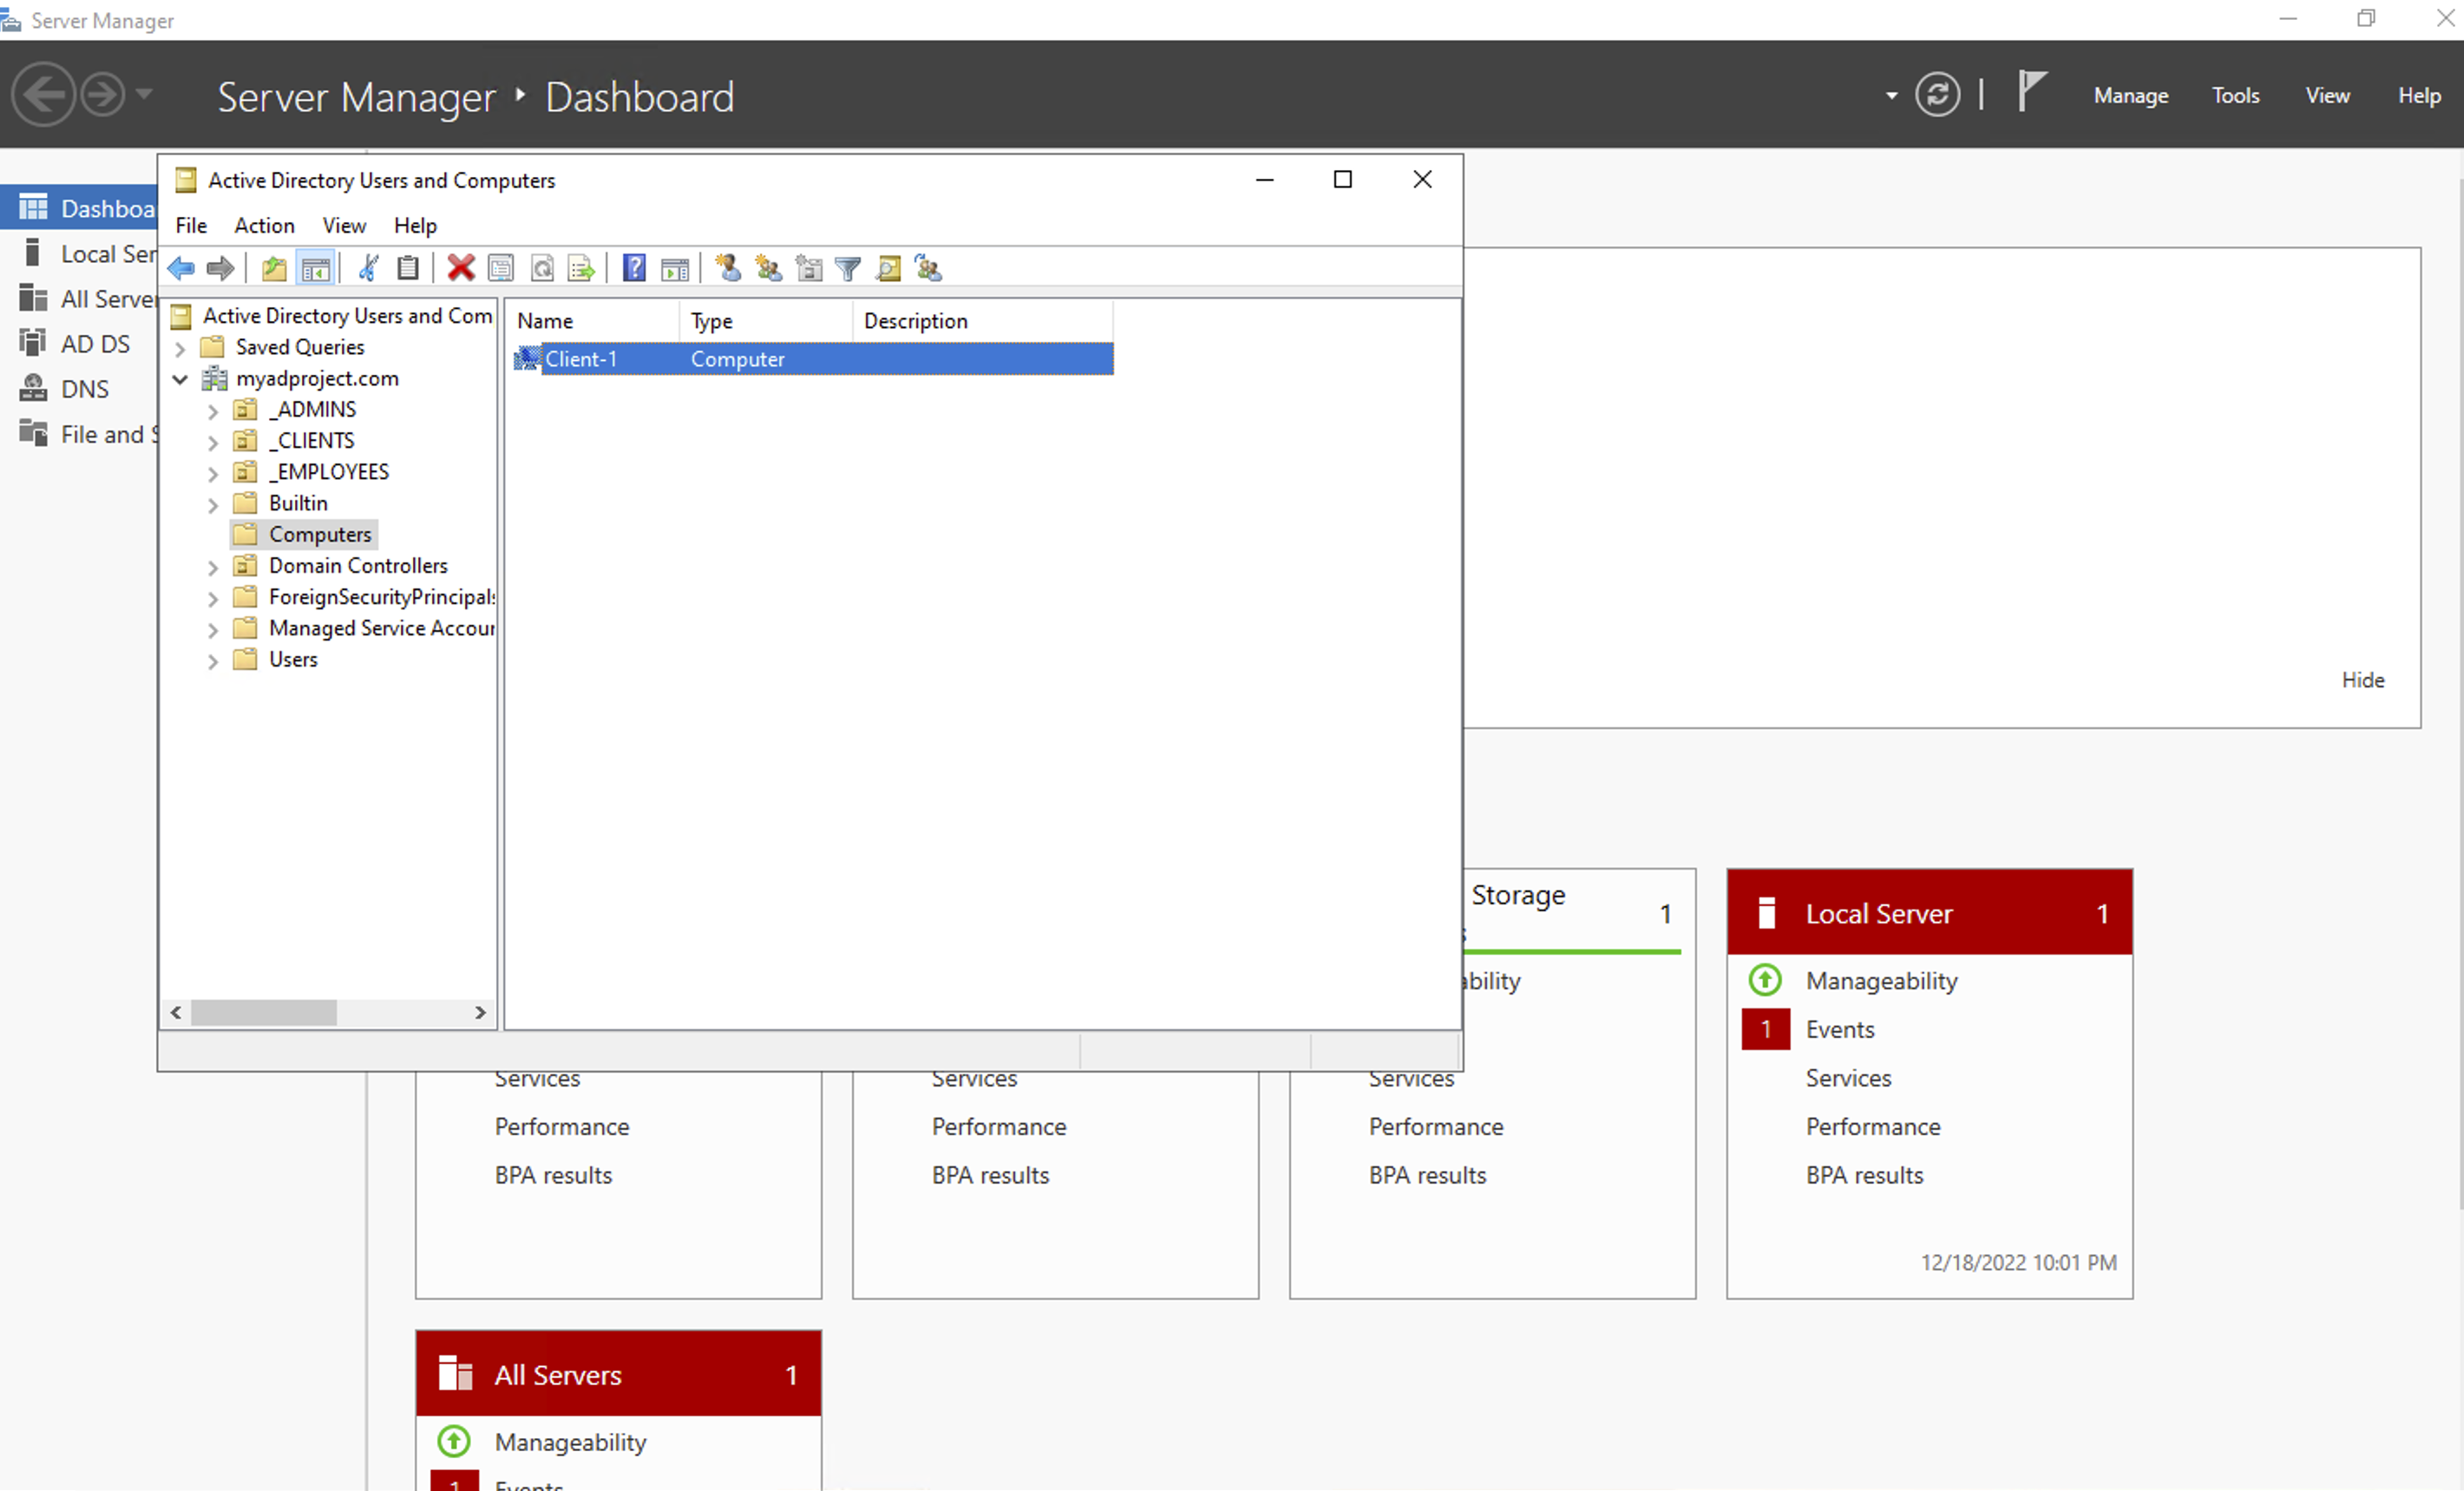Open the Action menu
The width and height of the screenshot is (2464, 1491).
[264, 225]
